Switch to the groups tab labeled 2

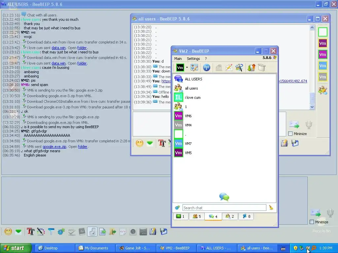point(230,216)
